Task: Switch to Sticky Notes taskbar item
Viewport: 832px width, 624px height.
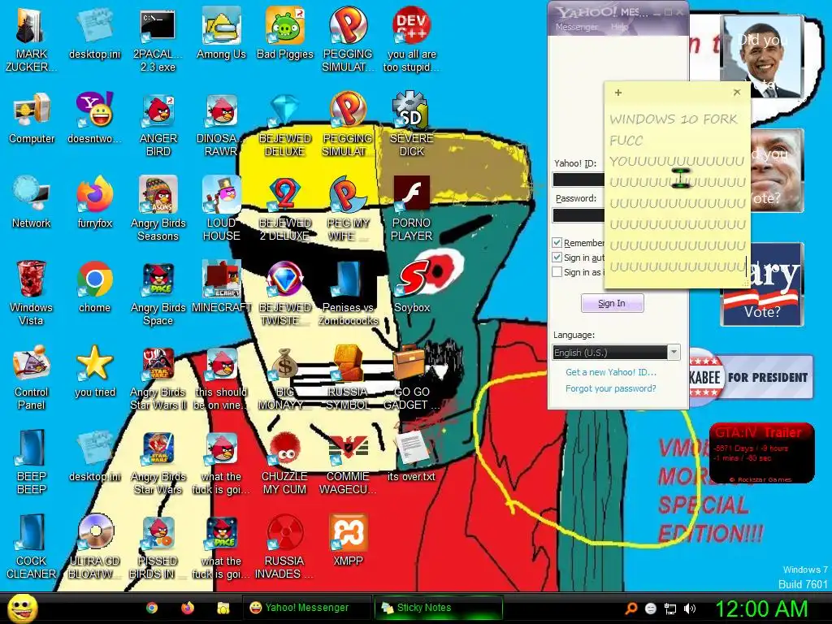Action: 438,608
